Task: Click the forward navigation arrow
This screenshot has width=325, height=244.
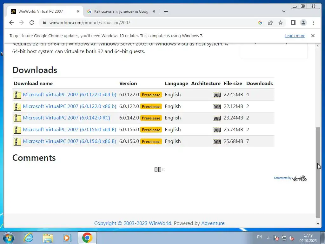Action: click(x=22, y=23)
